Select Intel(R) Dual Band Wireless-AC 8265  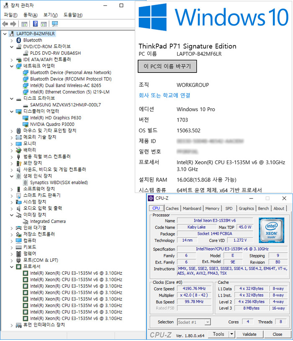click(x=65, y=85)
